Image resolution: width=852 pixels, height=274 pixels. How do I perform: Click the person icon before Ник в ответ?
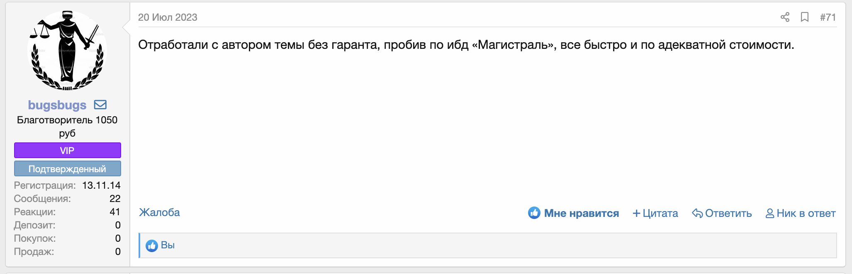tap(770, 213)
